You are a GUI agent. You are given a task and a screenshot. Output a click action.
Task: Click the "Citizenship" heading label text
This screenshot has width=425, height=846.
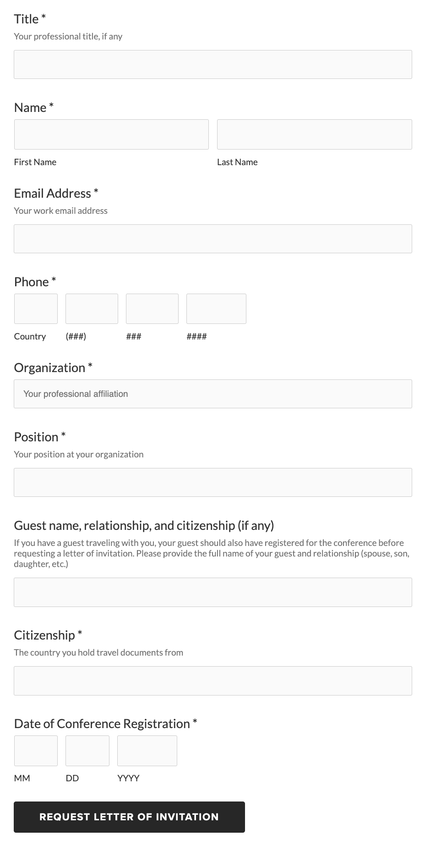pos(44,635)
